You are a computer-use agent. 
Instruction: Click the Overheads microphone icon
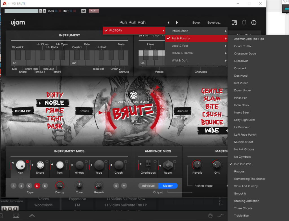point(148,164)
